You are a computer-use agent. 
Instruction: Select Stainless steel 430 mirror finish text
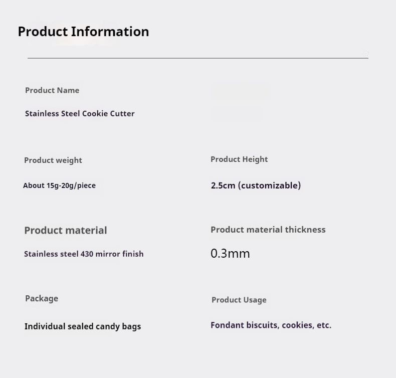click(84, 254)
